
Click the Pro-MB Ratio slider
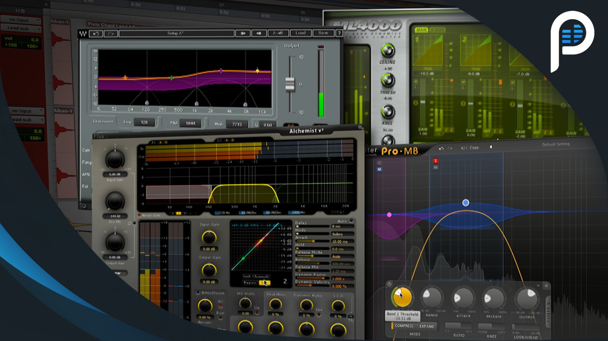458,326
